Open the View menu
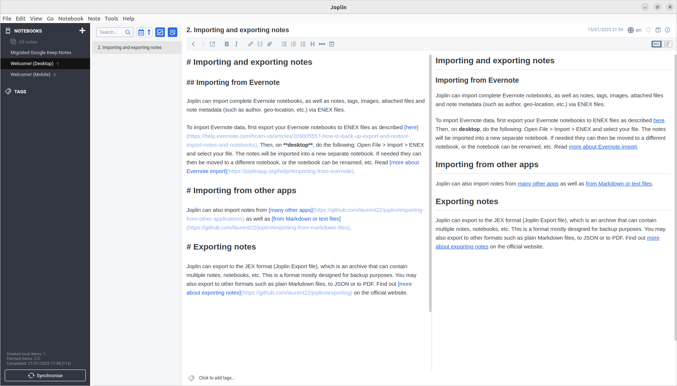 36,19
